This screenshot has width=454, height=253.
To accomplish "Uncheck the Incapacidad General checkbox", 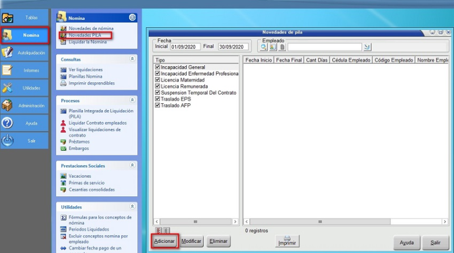I will click(157, 68).
